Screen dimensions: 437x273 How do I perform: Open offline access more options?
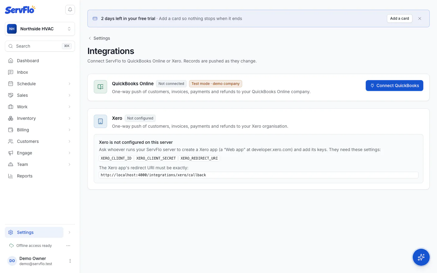pos(68,246)
